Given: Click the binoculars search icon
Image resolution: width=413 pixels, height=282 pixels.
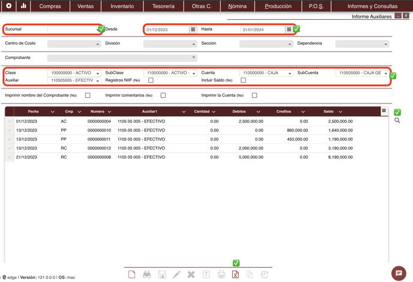Looking at the screenshot, I should [146, 275].
